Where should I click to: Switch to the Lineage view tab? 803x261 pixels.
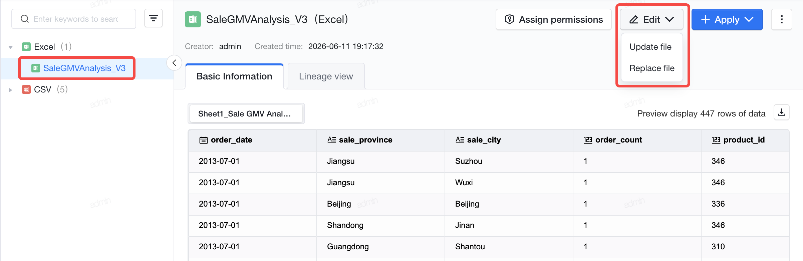pyautogui.click(x=326, y=76)
